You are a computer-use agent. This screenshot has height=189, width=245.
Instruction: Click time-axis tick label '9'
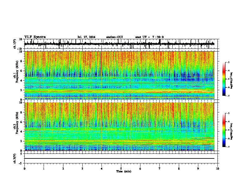198,169
